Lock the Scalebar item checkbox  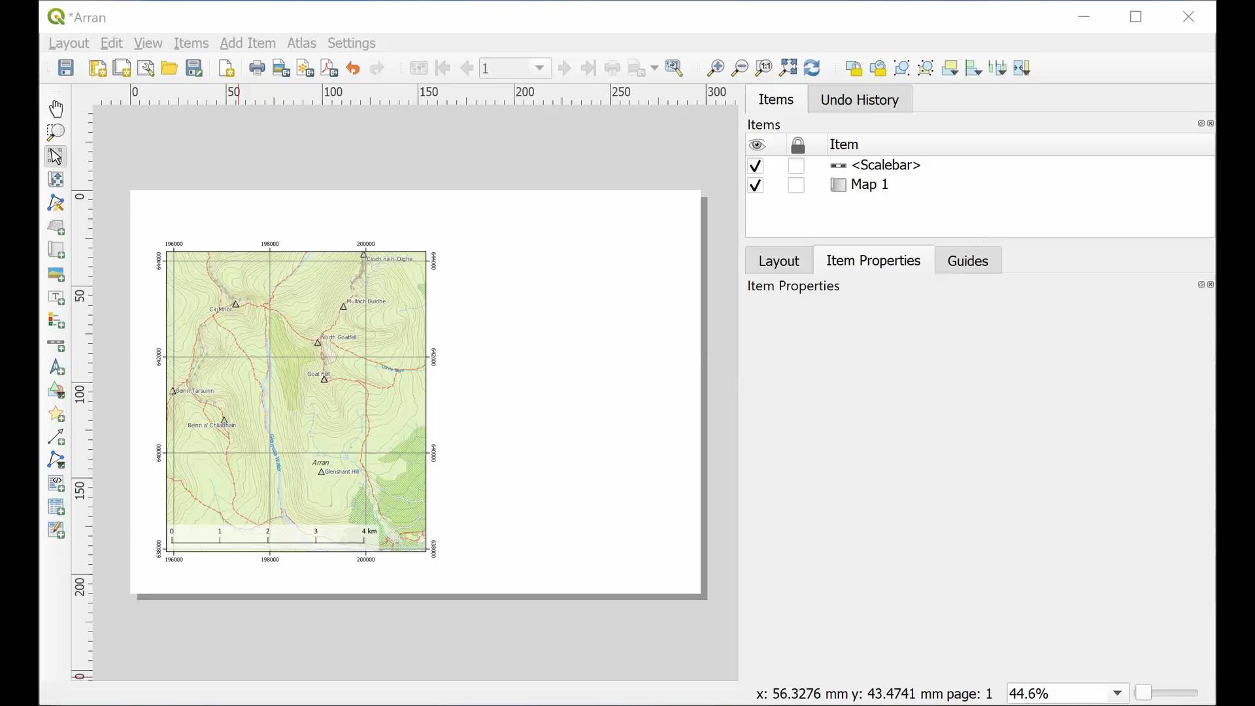[796, 165]
